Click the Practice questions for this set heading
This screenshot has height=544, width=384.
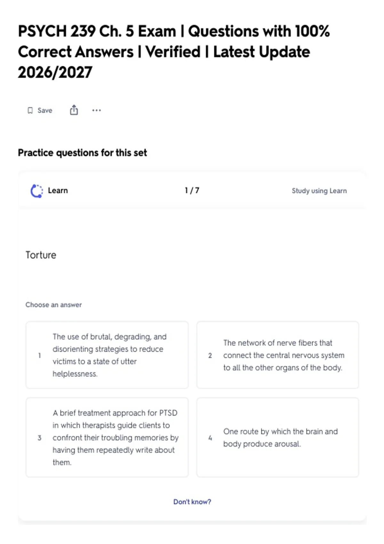coord(83,153)
